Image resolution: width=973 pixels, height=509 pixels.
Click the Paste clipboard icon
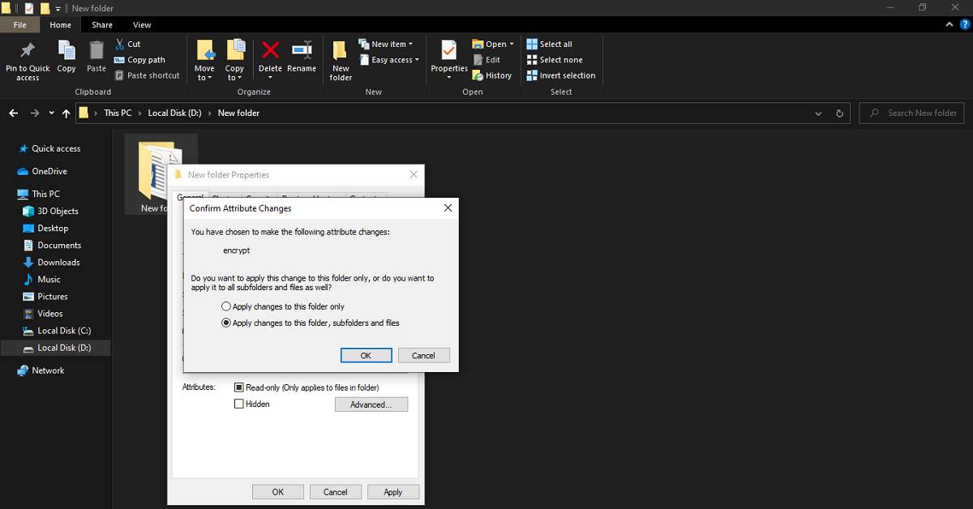[96, 50]
